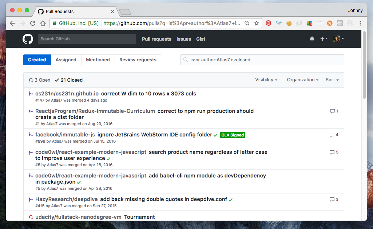Open facebook/immutable-js repository link
373x229 pixels.
[x=65, y=135]
